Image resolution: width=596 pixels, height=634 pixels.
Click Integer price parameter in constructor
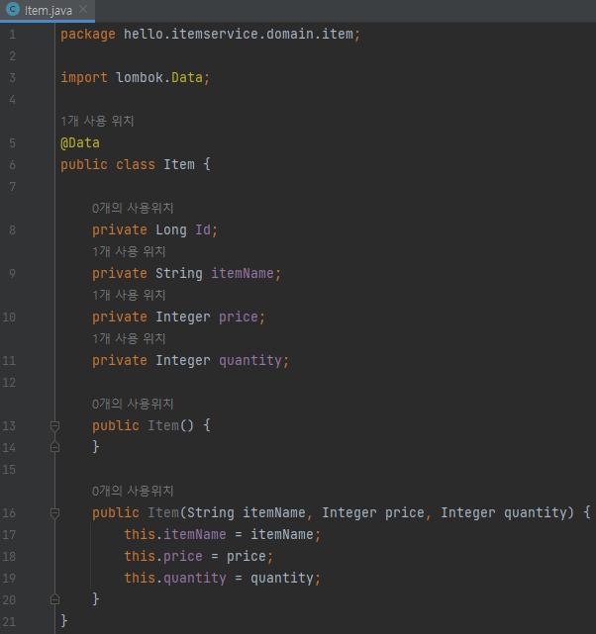tap(373, 513)
